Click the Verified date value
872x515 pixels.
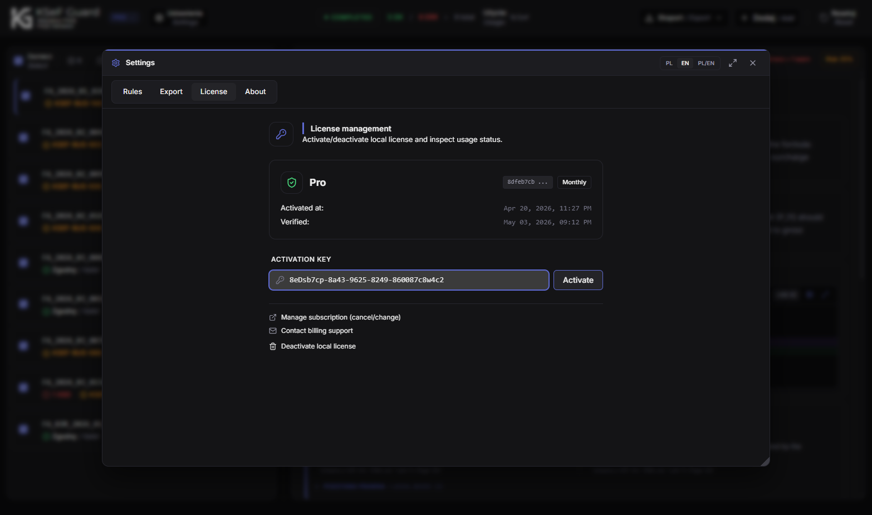[547, 222]
